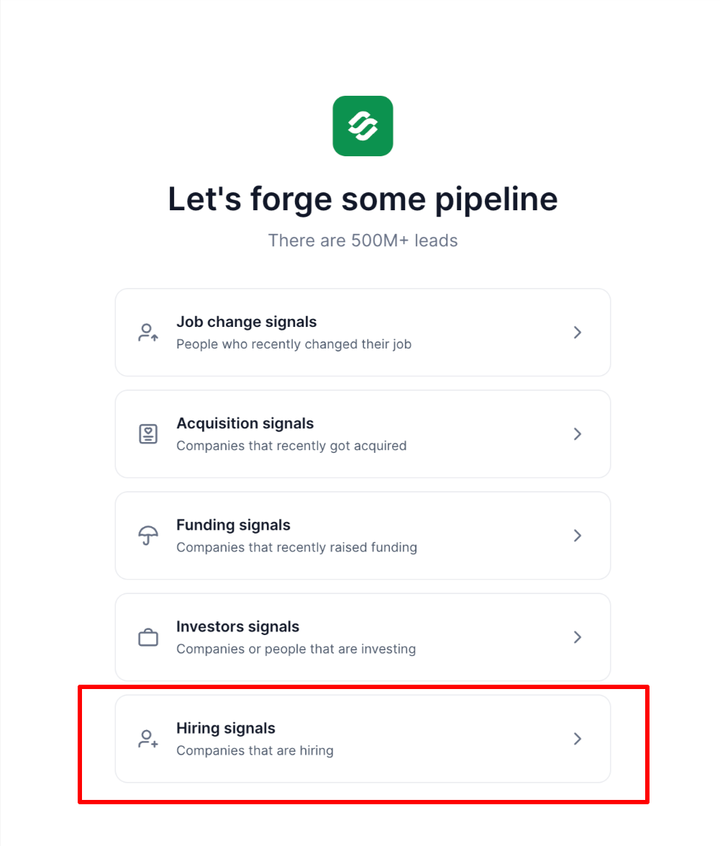Open the Acquisition signals title
Viewport: 720px width, 846px height.
point(245,423)
